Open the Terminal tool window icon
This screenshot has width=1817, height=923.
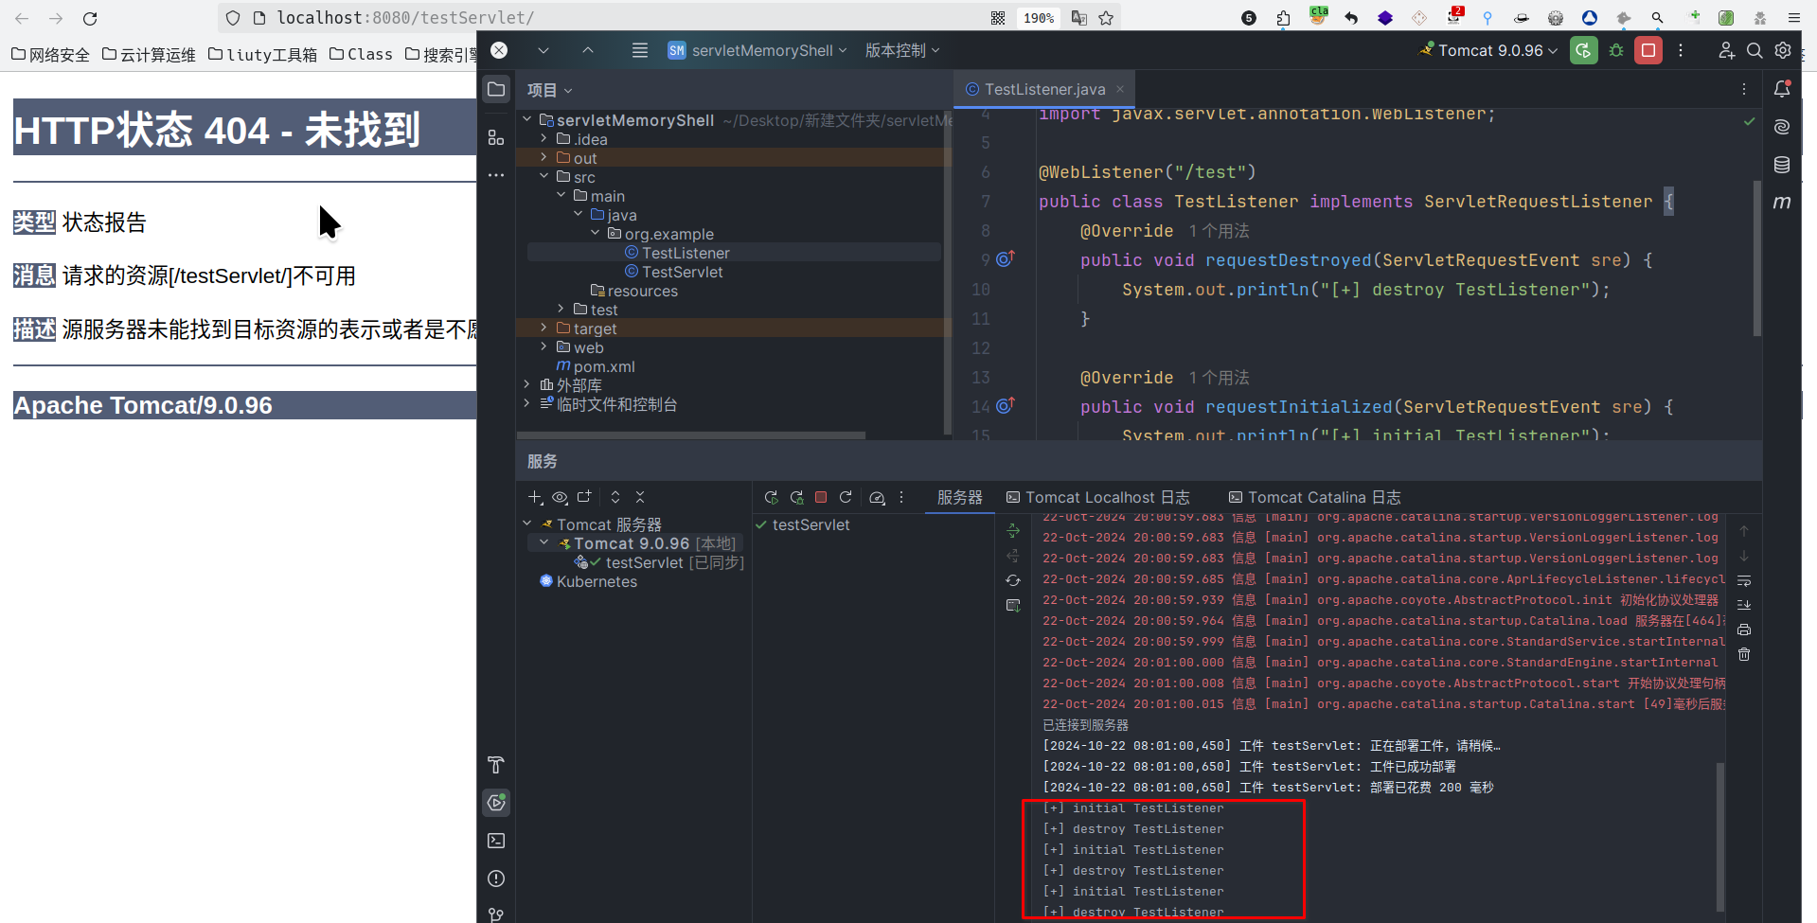(x=496, y=841)
